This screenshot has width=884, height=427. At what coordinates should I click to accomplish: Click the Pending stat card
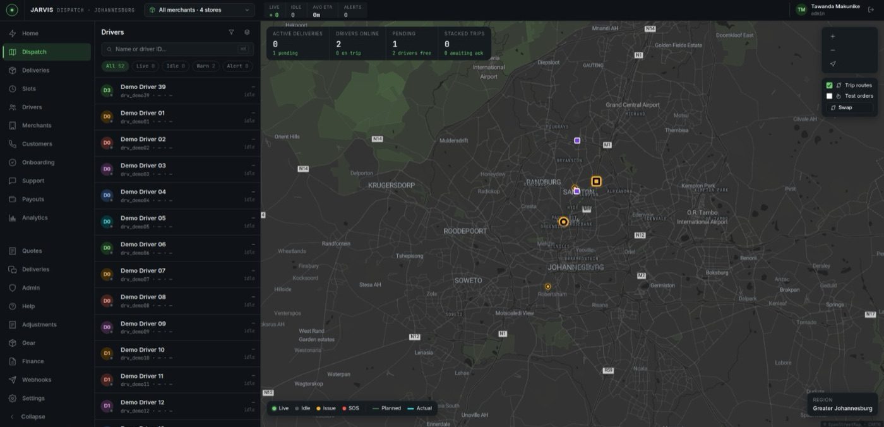412,44
